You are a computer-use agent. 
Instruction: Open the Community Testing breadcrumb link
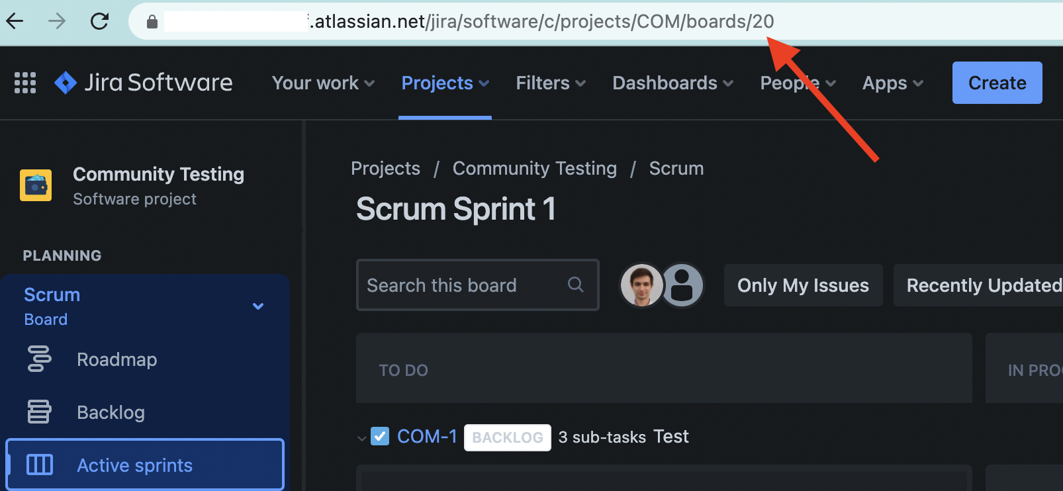[x=534, y=168]
